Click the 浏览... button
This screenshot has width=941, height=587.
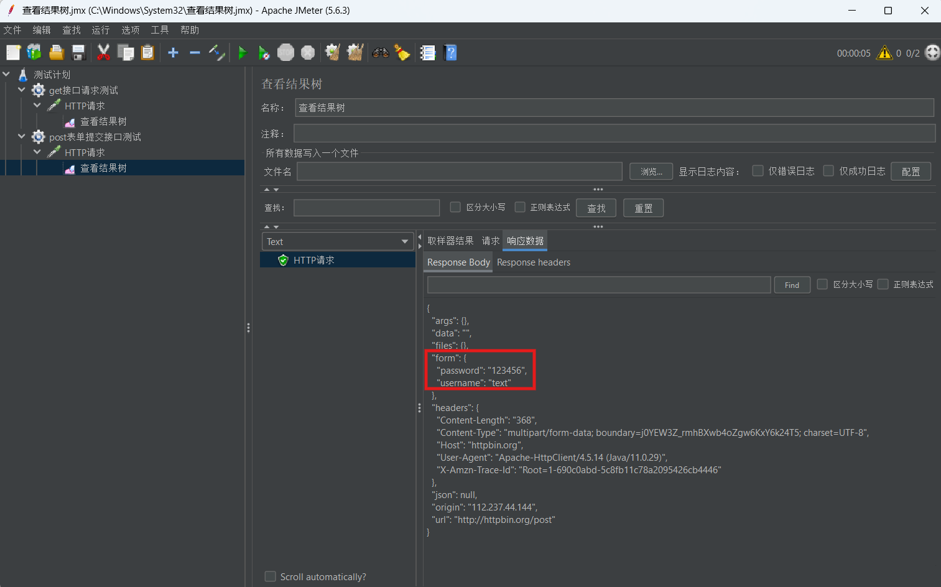pyautogui.click(x=651, y=171)
